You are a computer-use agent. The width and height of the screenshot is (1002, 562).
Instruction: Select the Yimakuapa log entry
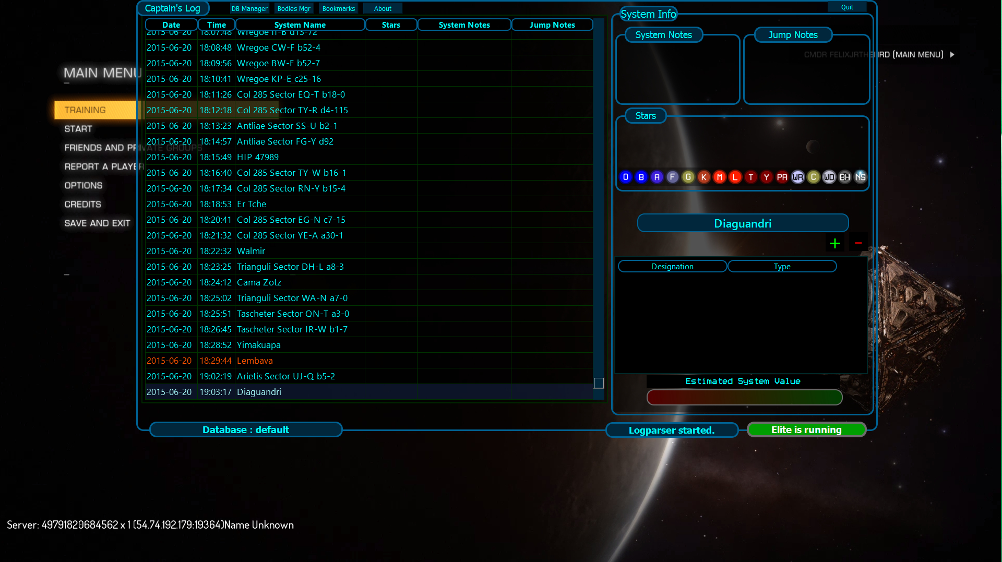coord(369,345)
